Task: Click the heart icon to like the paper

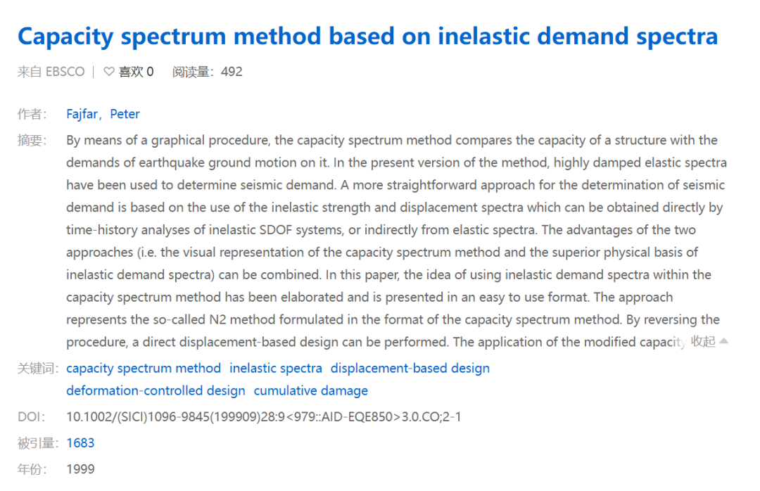Action: [109, 72]
